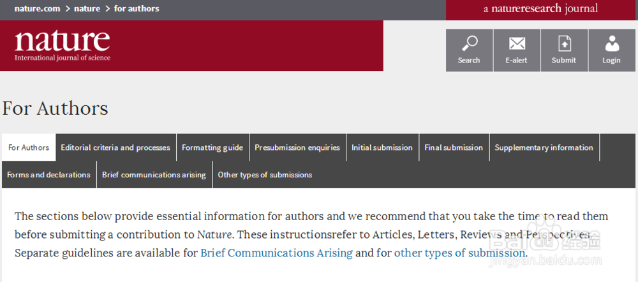Image resolution: width=638 pixels, height=282 pixels.
Task: Open the natureresearch journal banner
Action: coord(542,9)
